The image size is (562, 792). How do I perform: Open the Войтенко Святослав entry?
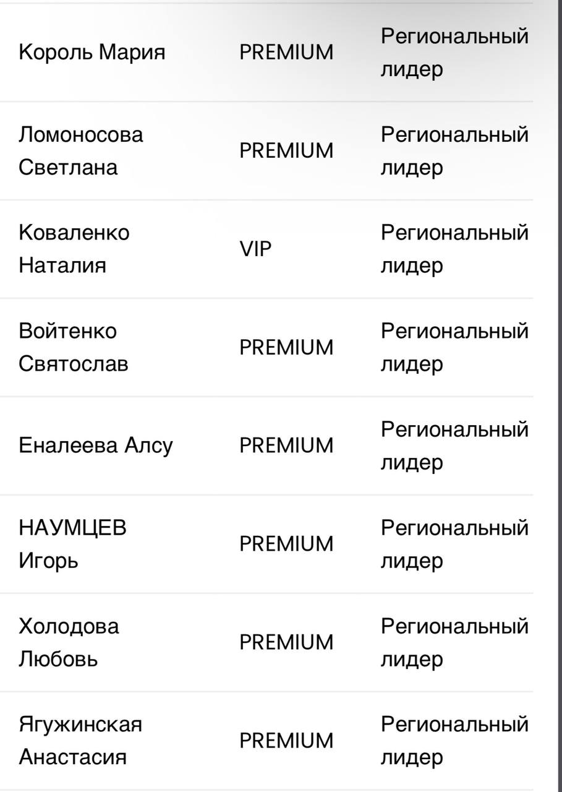pyautogui.click(x=74, y=348)
